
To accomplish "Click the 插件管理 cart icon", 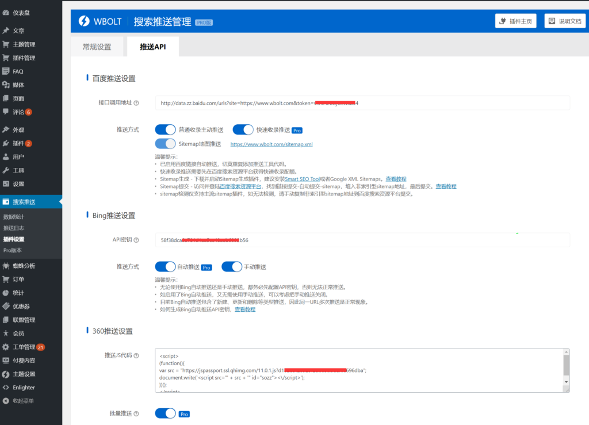I will click(x=6, y=58).
